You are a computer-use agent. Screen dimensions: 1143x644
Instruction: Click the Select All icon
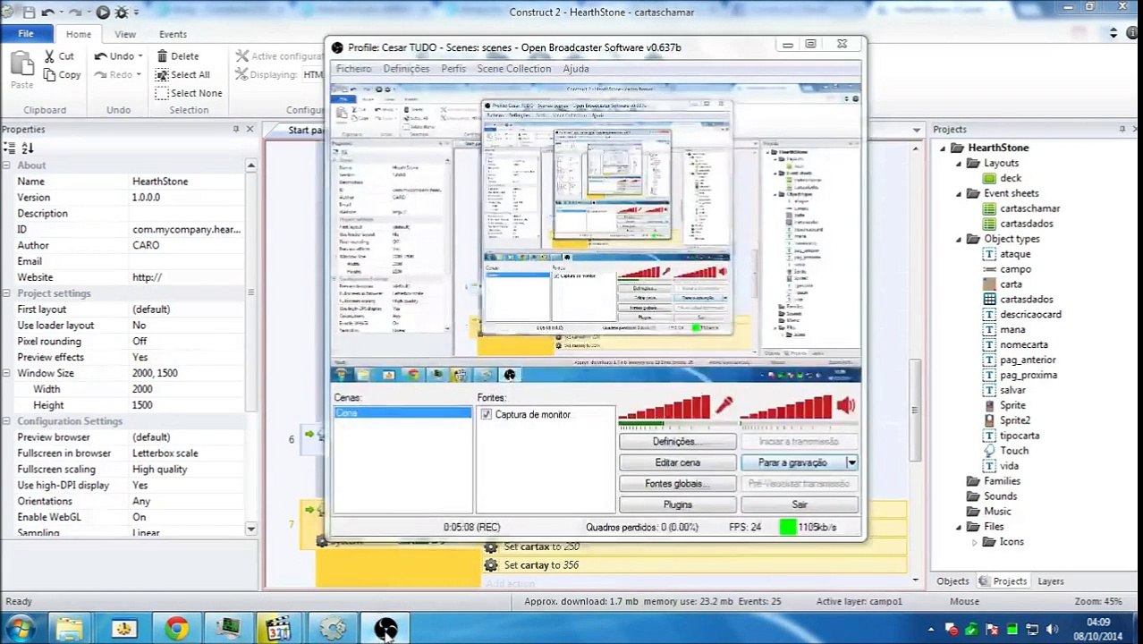(x=162, y=75)
